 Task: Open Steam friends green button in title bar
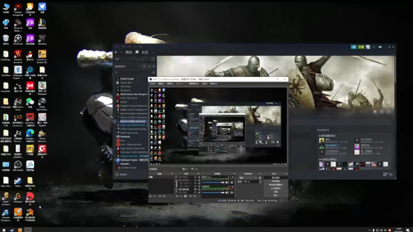(361, 47)
